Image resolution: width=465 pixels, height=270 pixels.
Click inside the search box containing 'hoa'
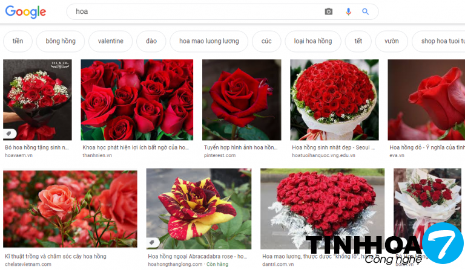tap(194, 11)
